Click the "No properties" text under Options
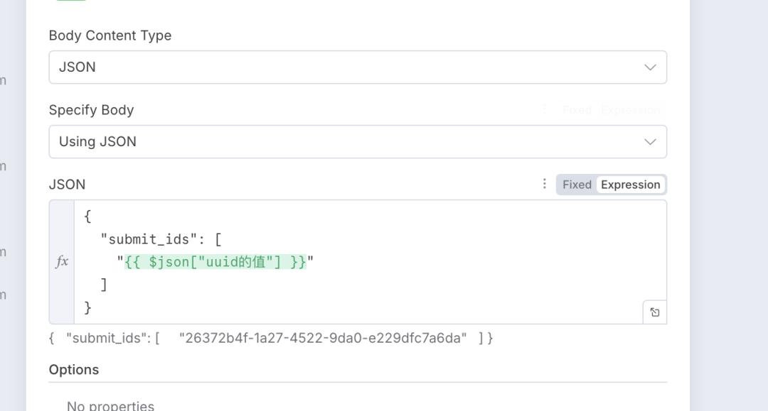 [110, 406]
